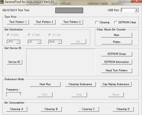Click the endurance Stop button

click(79, 95)
